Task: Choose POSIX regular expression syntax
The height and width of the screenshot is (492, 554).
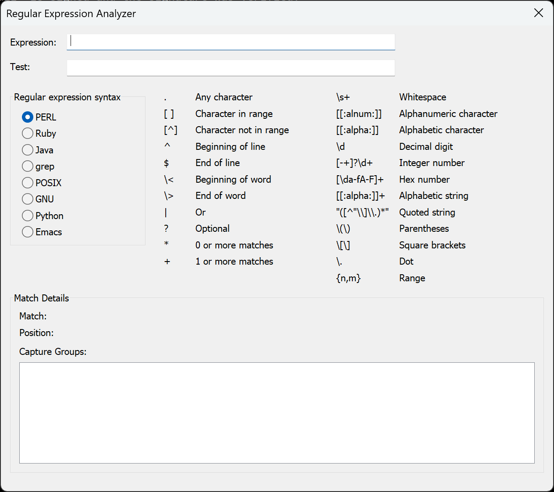Action: [42, 183]
